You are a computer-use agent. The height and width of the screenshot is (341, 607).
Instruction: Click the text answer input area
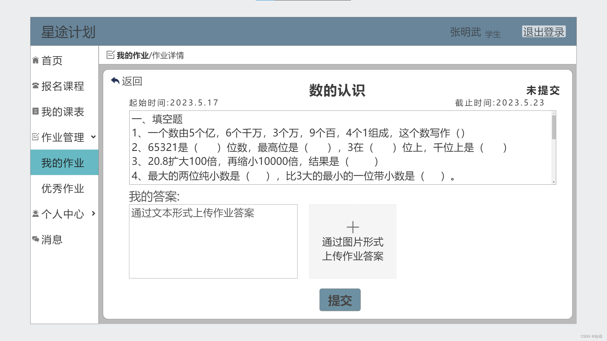click(213, 241)
